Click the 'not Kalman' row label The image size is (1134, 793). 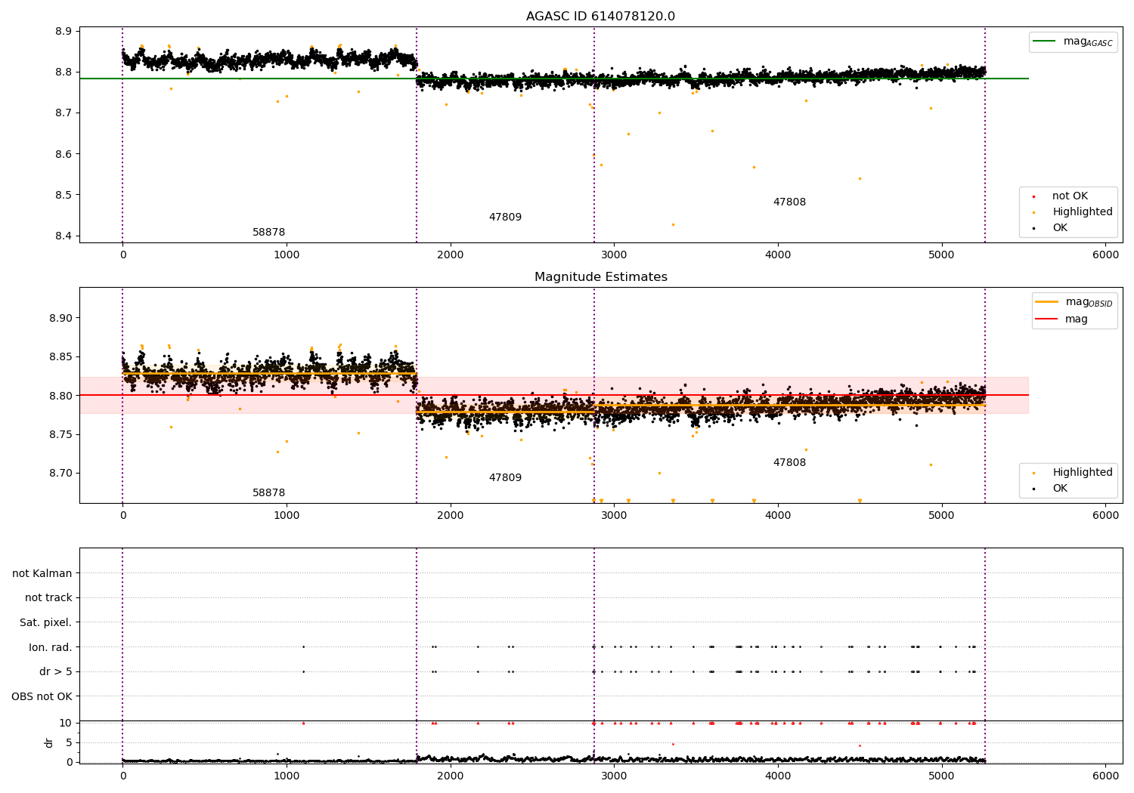(42, 573)
